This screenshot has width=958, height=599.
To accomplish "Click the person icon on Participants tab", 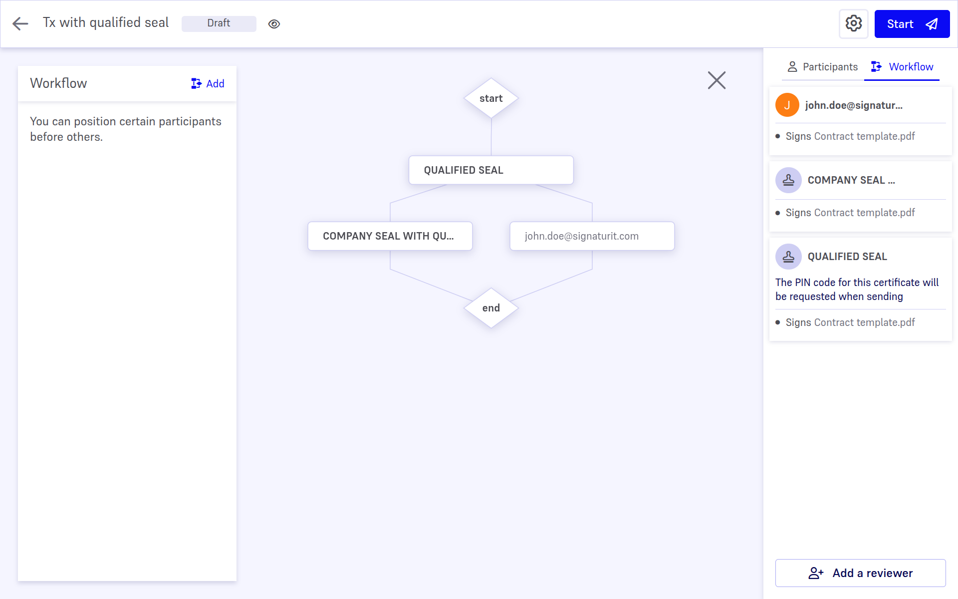I will click(x=792, y=66).
